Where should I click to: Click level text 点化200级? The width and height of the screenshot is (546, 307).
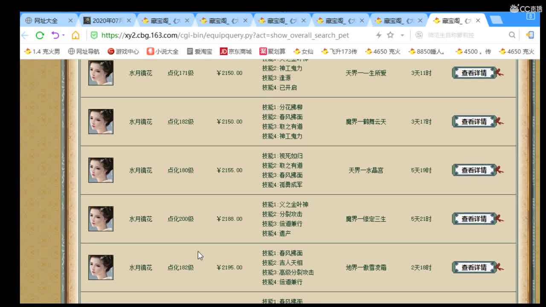click(x=180, y=219)
